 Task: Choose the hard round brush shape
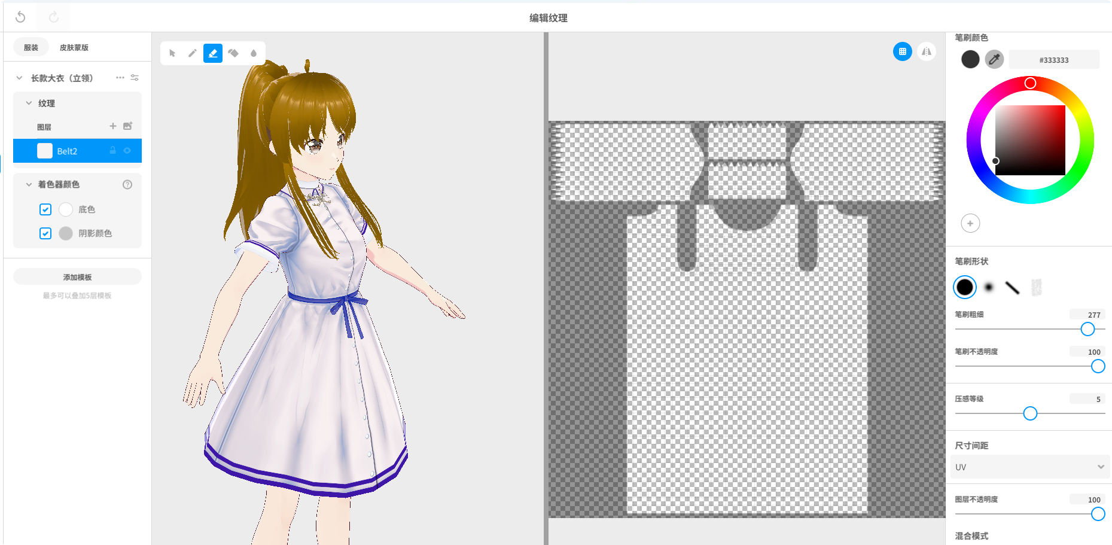coord(965,287)
